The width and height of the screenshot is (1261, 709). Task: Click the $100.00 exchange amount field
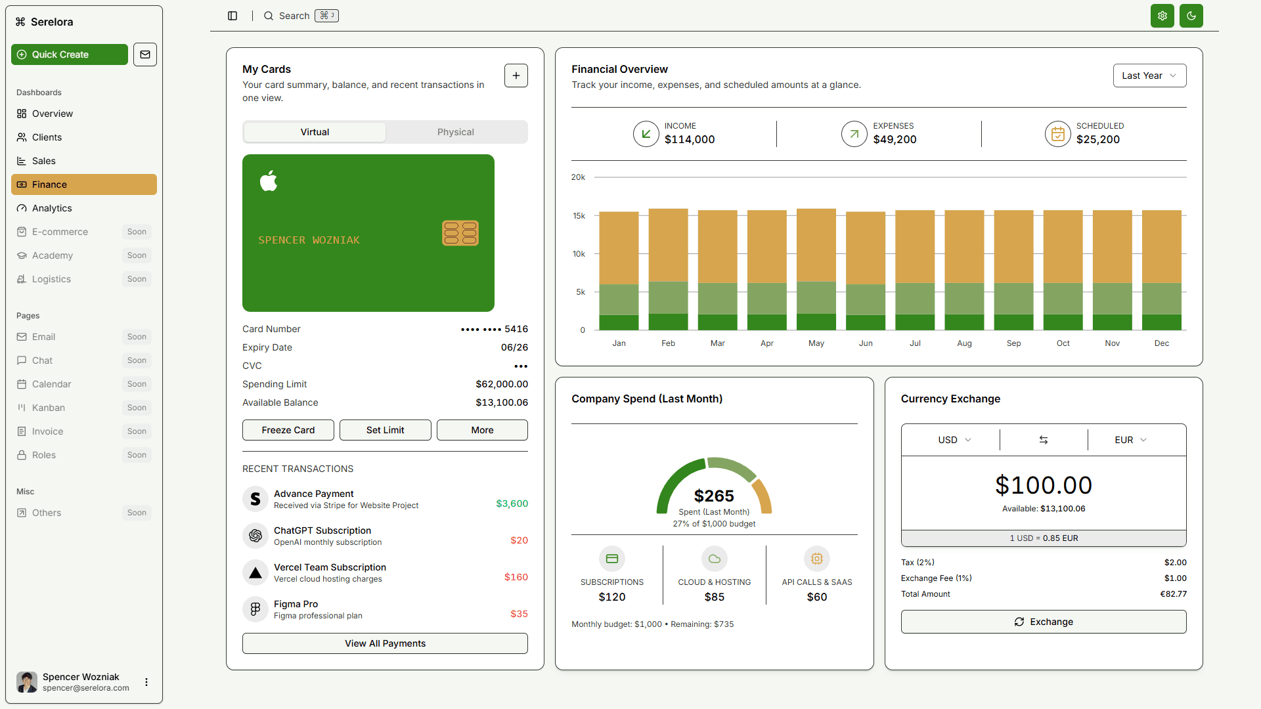1044,485
